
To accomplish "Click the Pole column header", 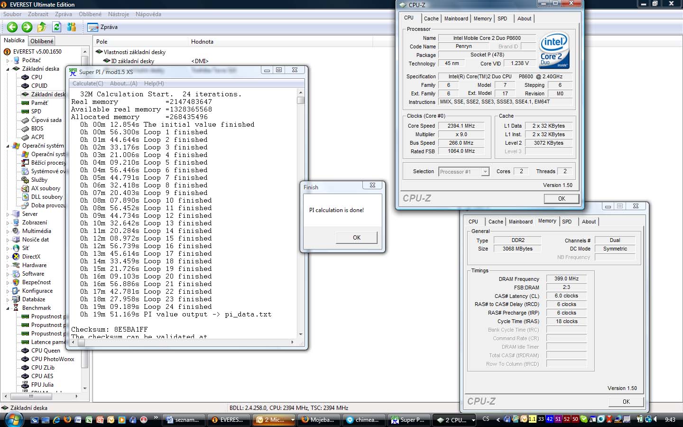I will pos(140,42).
